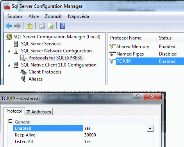Click the Sql Server Configuration Manager title icon
The image size is (184, 147).
click(x=7, y=6)
